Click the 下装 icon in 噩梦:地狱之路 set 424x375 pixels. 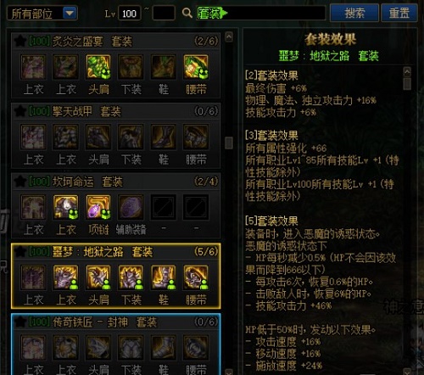tap(131, 277)
